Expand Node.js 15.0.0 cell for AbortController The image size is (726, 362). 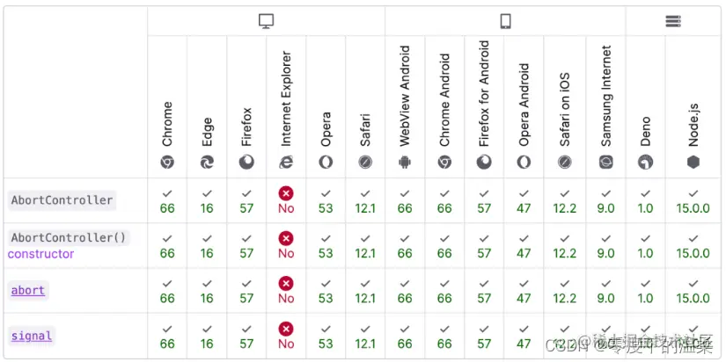[x=693, y=200]
